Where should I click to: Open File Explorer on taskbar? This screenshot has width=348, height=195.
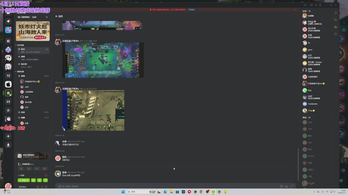(171, 192)
